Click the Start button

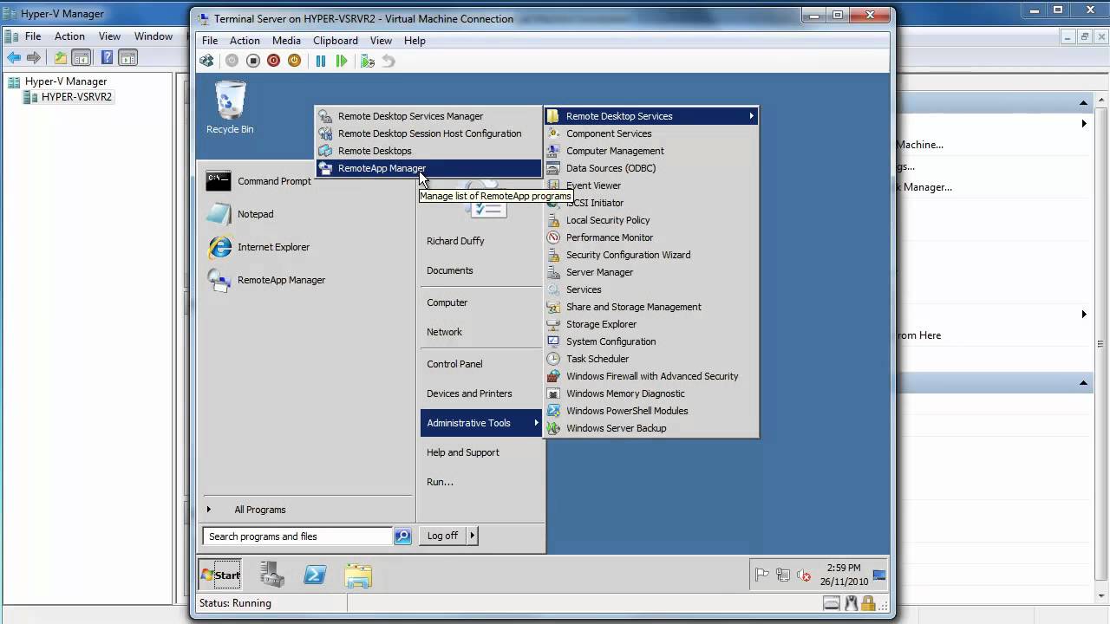tap(220, 575)
